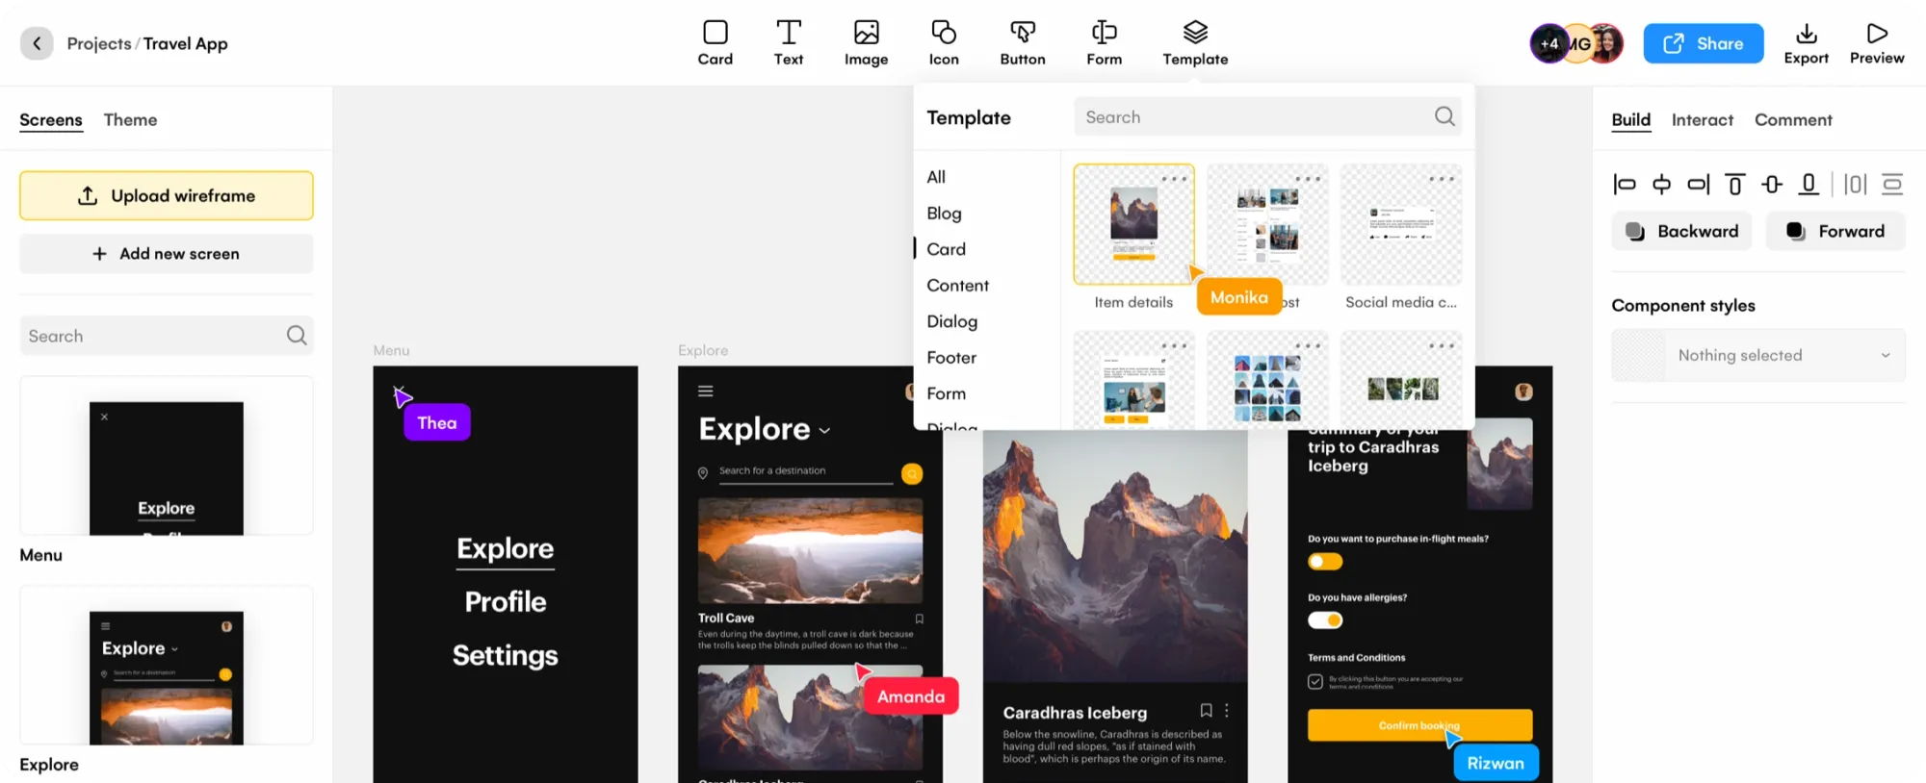Open the Build tab
This screenshot has width=1926, height=783.
pos(1631,119)
